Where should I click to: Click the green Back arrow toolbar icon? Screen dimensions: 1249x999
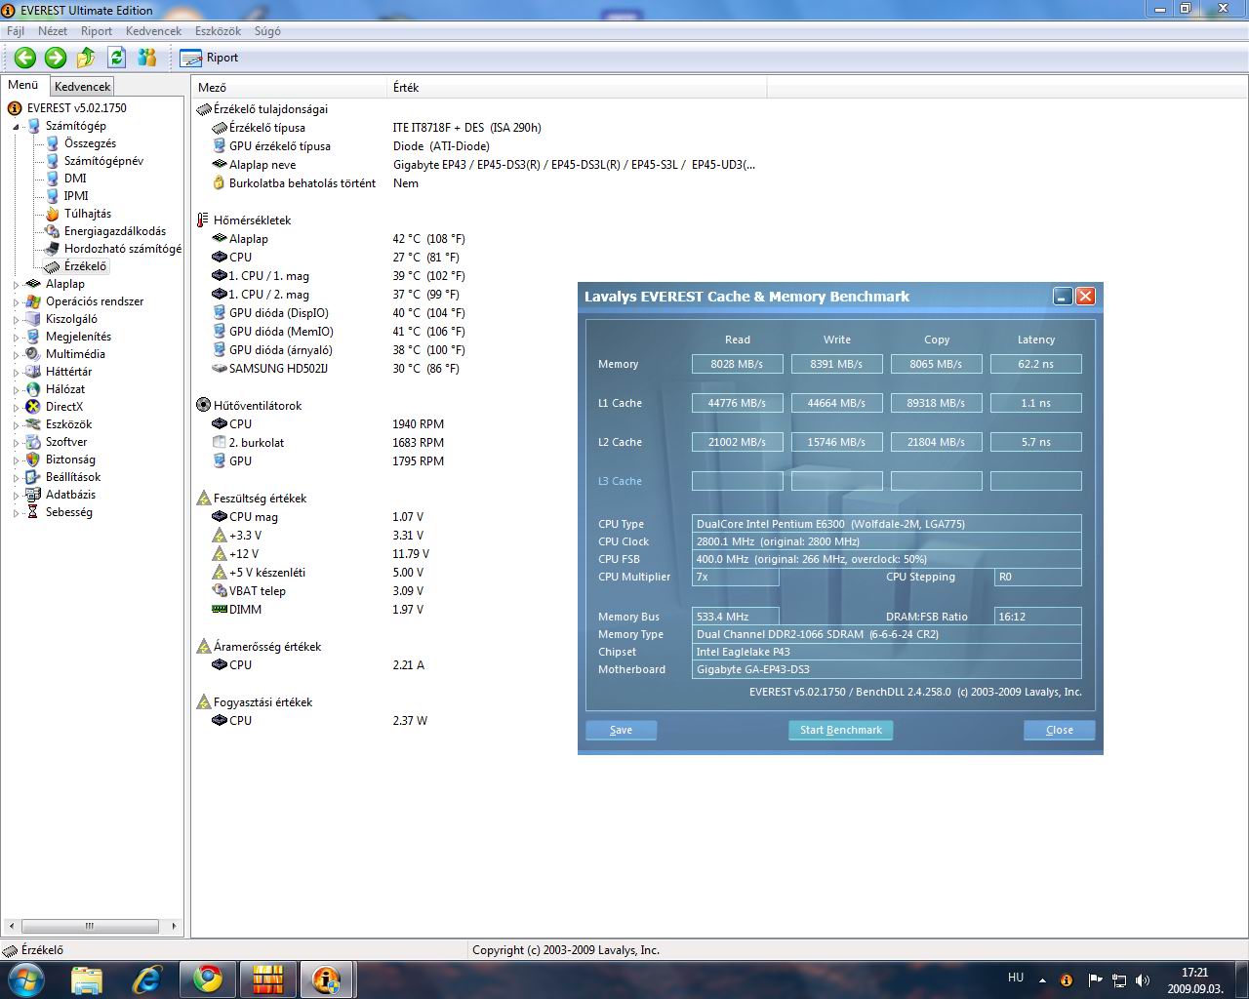tap(25, 58)
